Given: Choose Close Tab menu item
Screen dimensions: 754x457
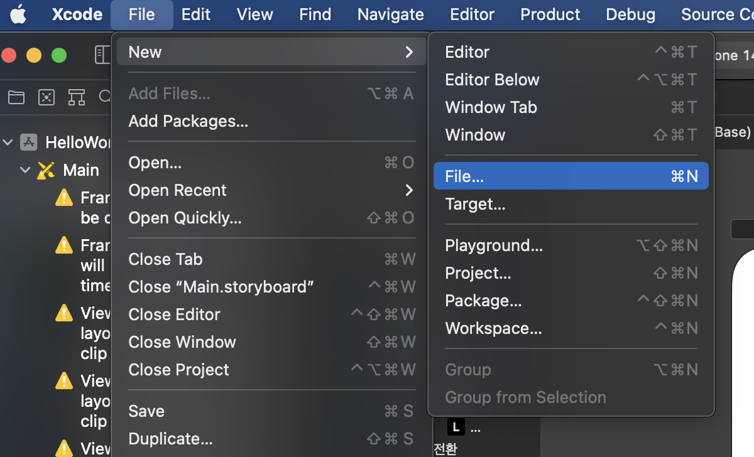Looking at the screenshot, I should (272, 259).
